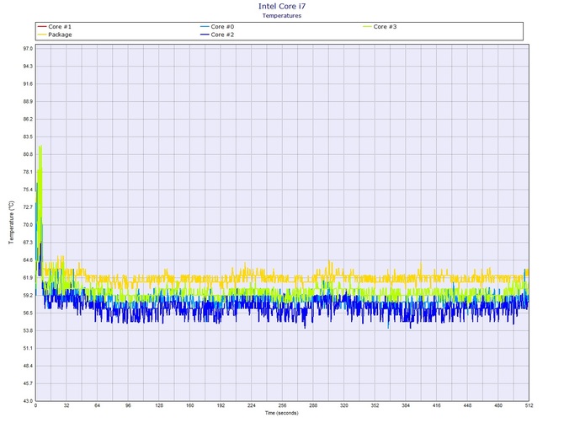Click the dark blue Core #2 legend line
The image size is (564, 423).
click(x=205, y=35)
